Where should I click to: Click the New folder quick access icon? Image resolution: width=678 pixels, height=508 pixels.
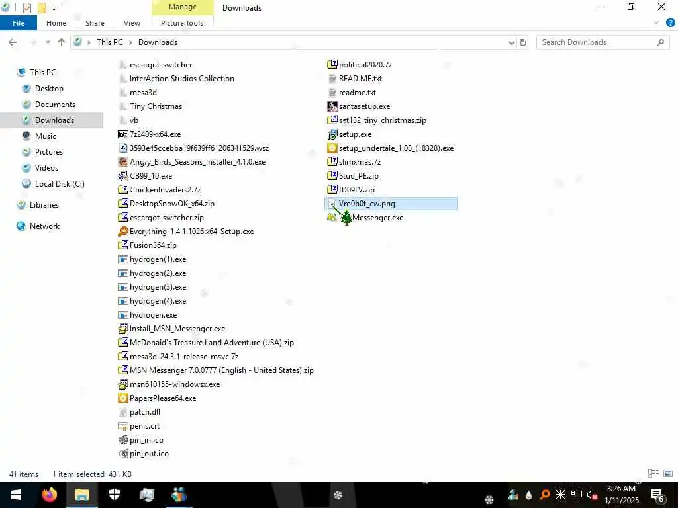(x=42, y=8)
